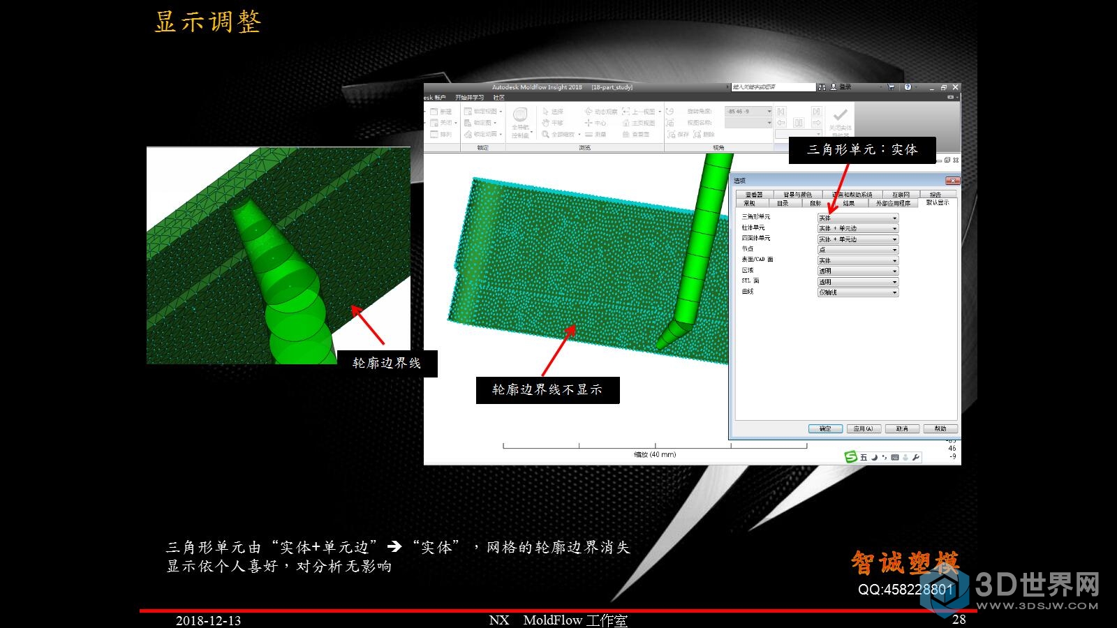Click 关闭实体导航器 checkmark button

pyautogui.click(x=841, y=121)
